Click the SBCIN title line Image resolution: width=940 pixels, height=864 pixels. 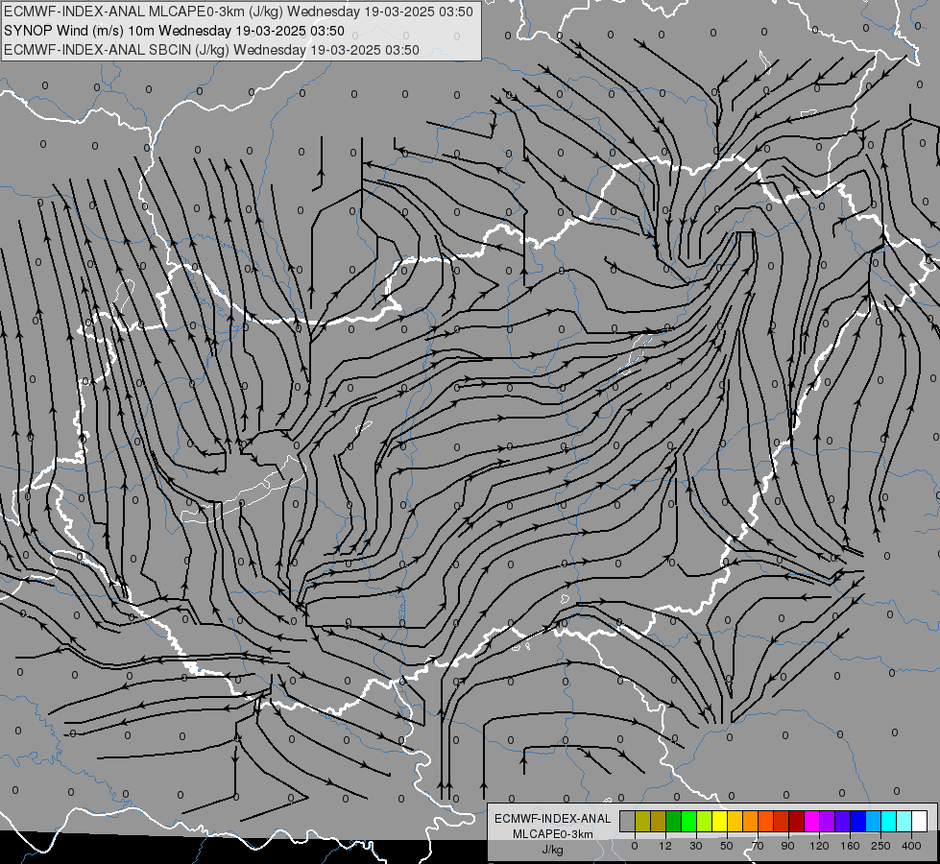211,50
